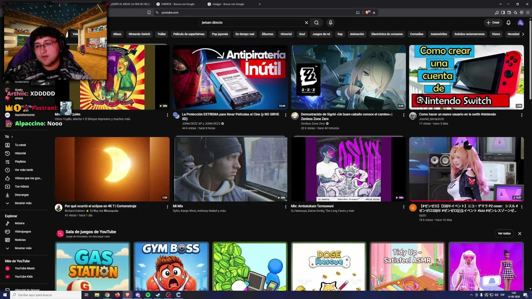Open the Brave Shields icon in address bar
The width and height of the screenshot is (532, 299).
coord(367,12)
